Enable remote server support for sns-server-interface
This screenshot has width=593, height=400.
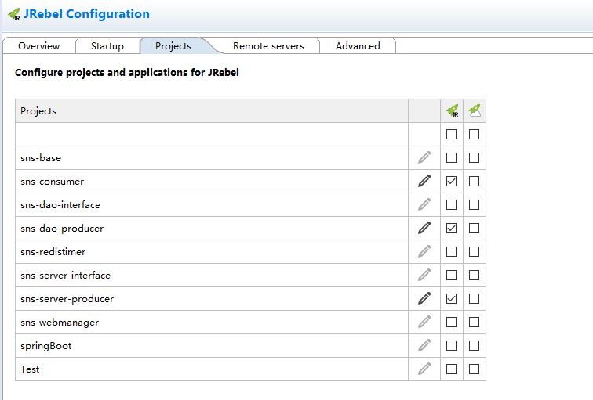(x=474, y=275)
